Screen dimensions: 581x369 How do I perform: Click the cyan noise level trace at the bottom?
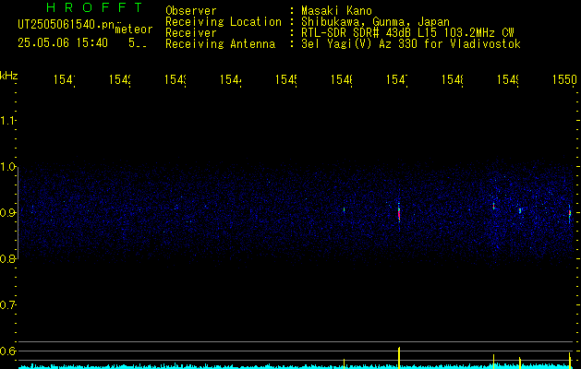[297, 366]
